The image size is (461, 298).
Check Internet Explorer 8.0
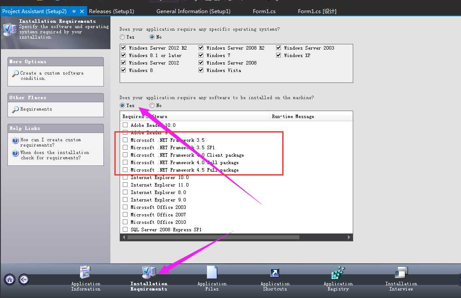pos(125,192)
